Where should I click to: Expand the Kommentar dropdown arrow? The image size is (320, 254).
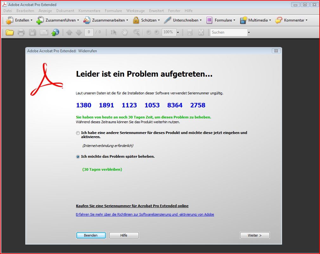(306, 20)
